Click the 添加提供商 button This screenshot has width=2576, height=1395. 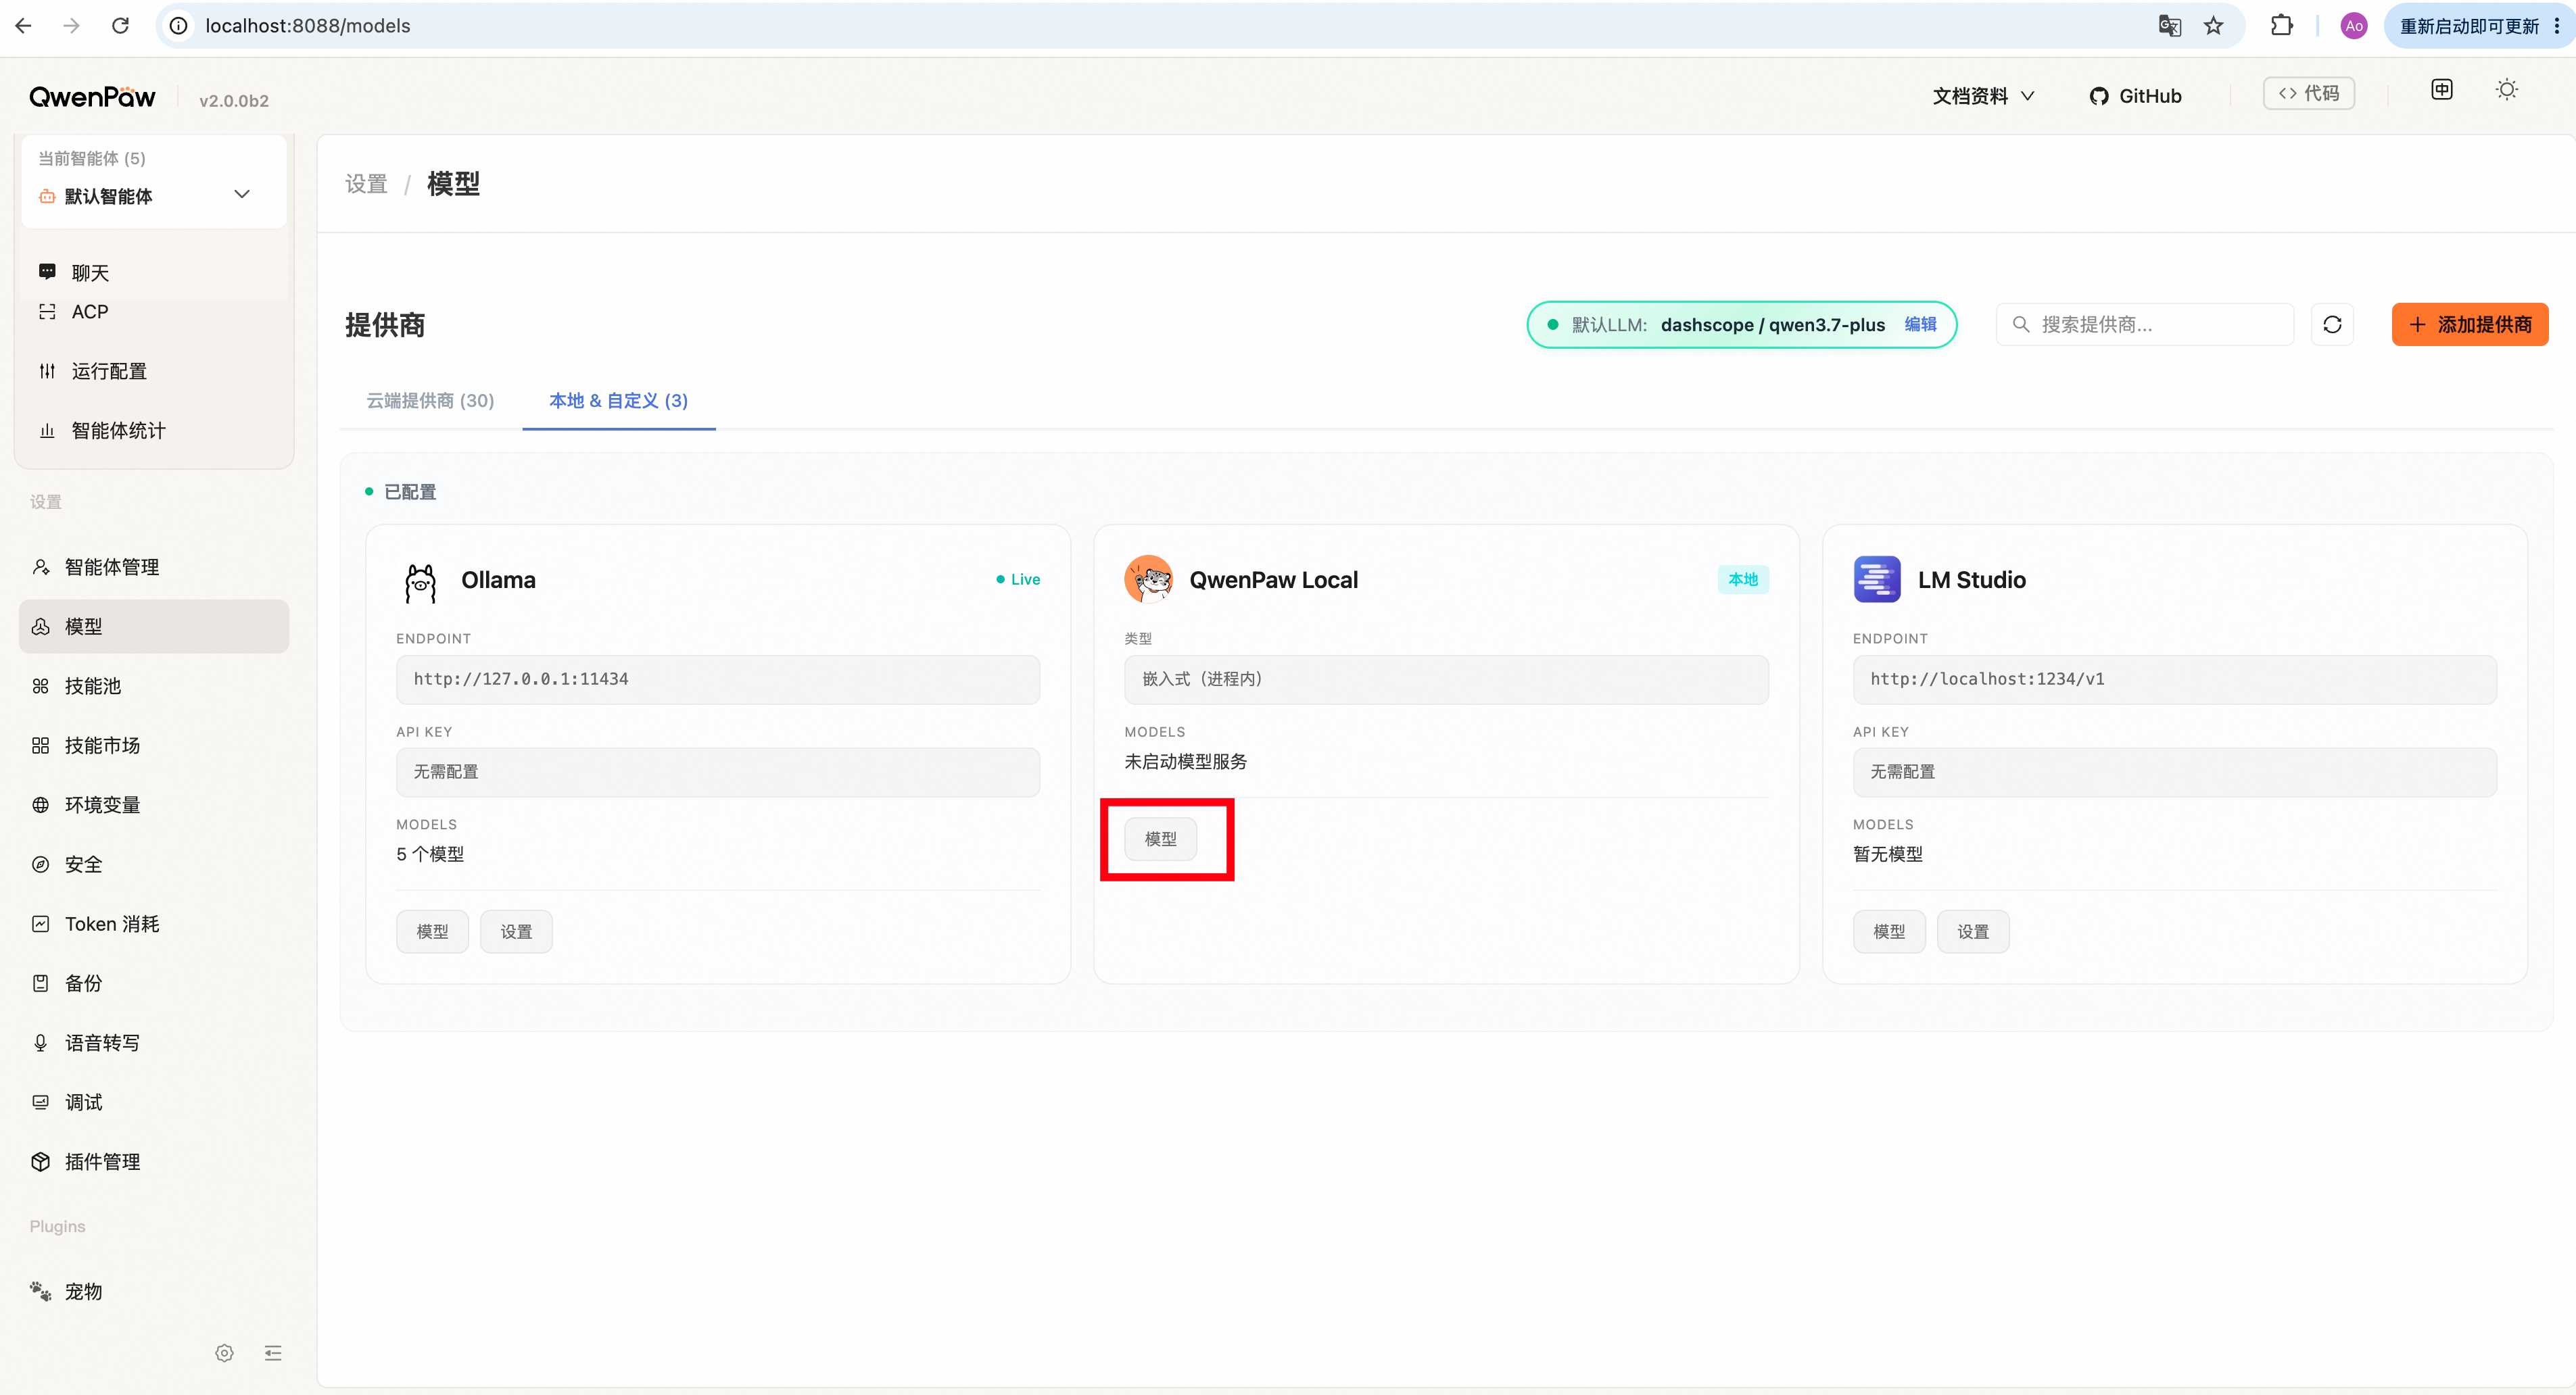coord(2469,325)
